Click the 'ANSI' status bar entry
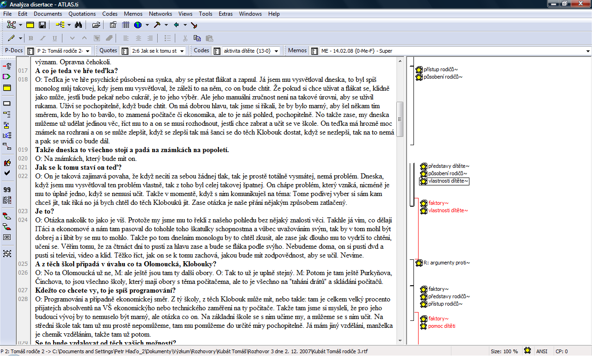This screenshot has height=356, width=592. point(542,351)
